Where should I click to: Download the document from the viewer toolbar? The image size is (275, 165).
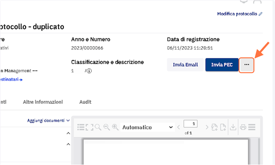pos(233,127)
